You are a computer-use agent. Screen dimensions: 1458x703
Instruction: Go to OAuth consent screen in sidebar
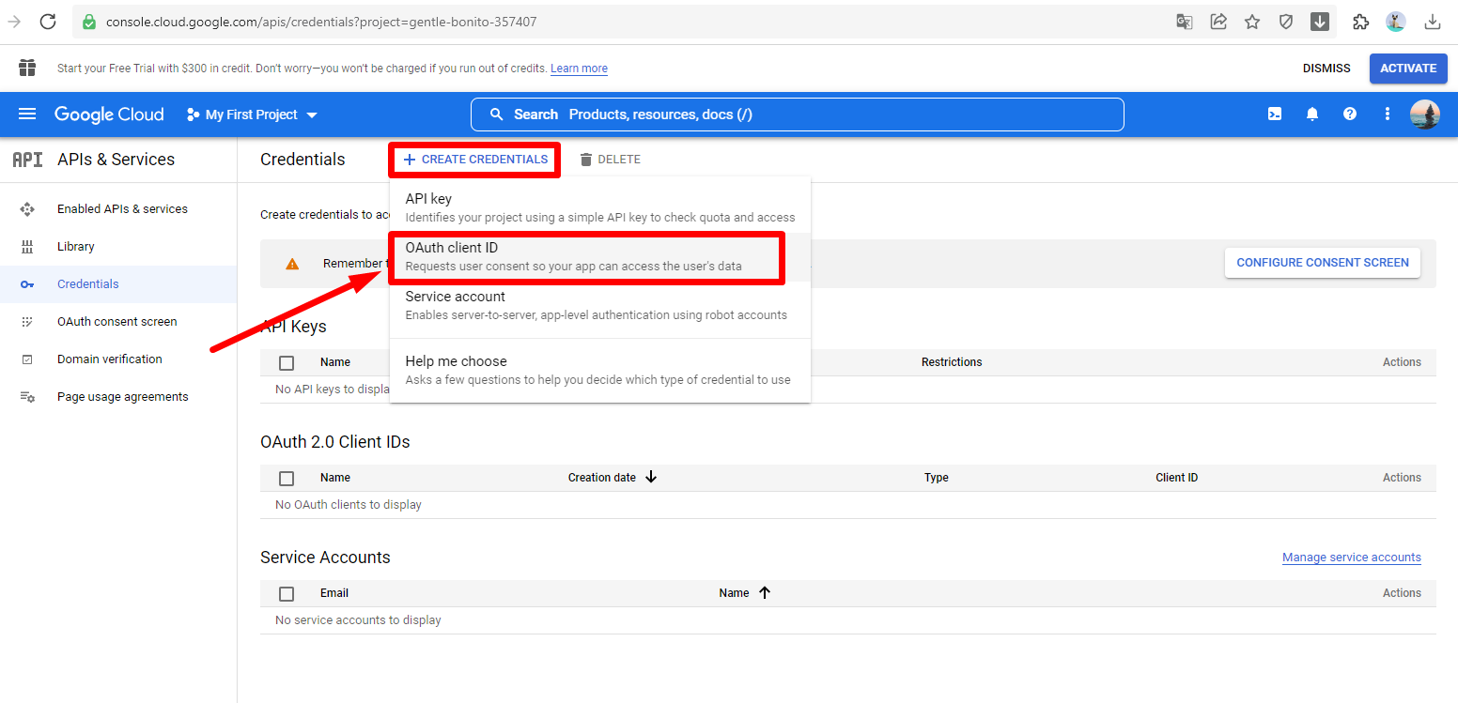click(116, 322)
